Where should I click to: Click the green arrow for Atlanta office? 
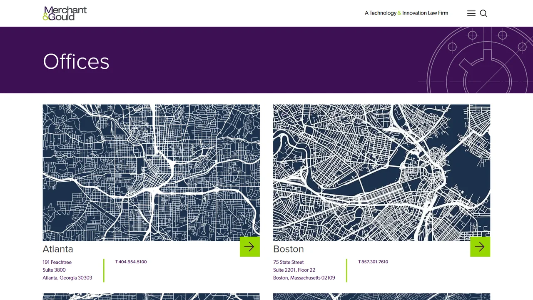[250, 247]
